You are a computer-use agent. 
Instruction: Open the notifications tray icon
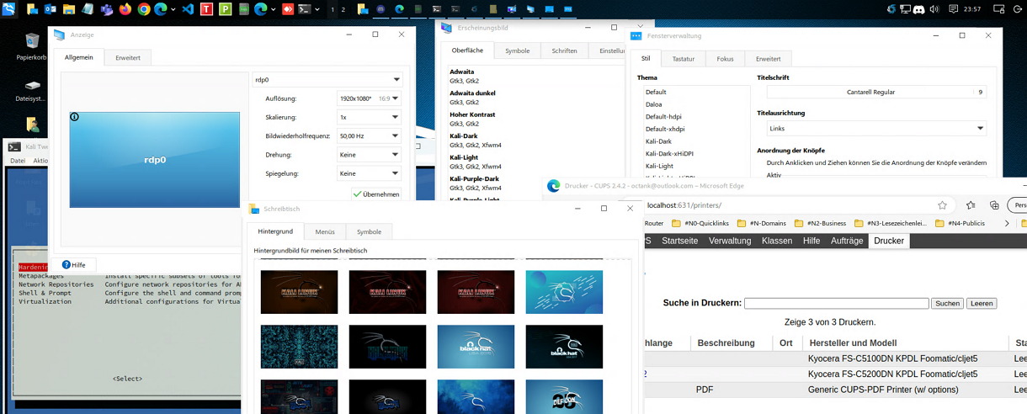click(x=953, y=9)
